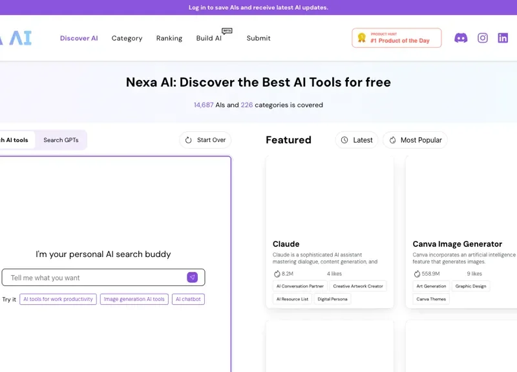Click '8.2M' visits on Claude card
Viewport: 517px width, 372px height.
click(x=288, y=274)
